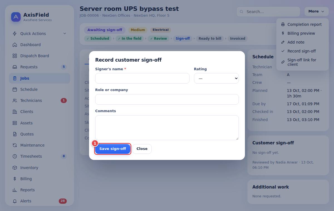This screenshot has width=334, height=211.
Task: Expand the Quick Actions chevron
Action: tap(65, 34)
